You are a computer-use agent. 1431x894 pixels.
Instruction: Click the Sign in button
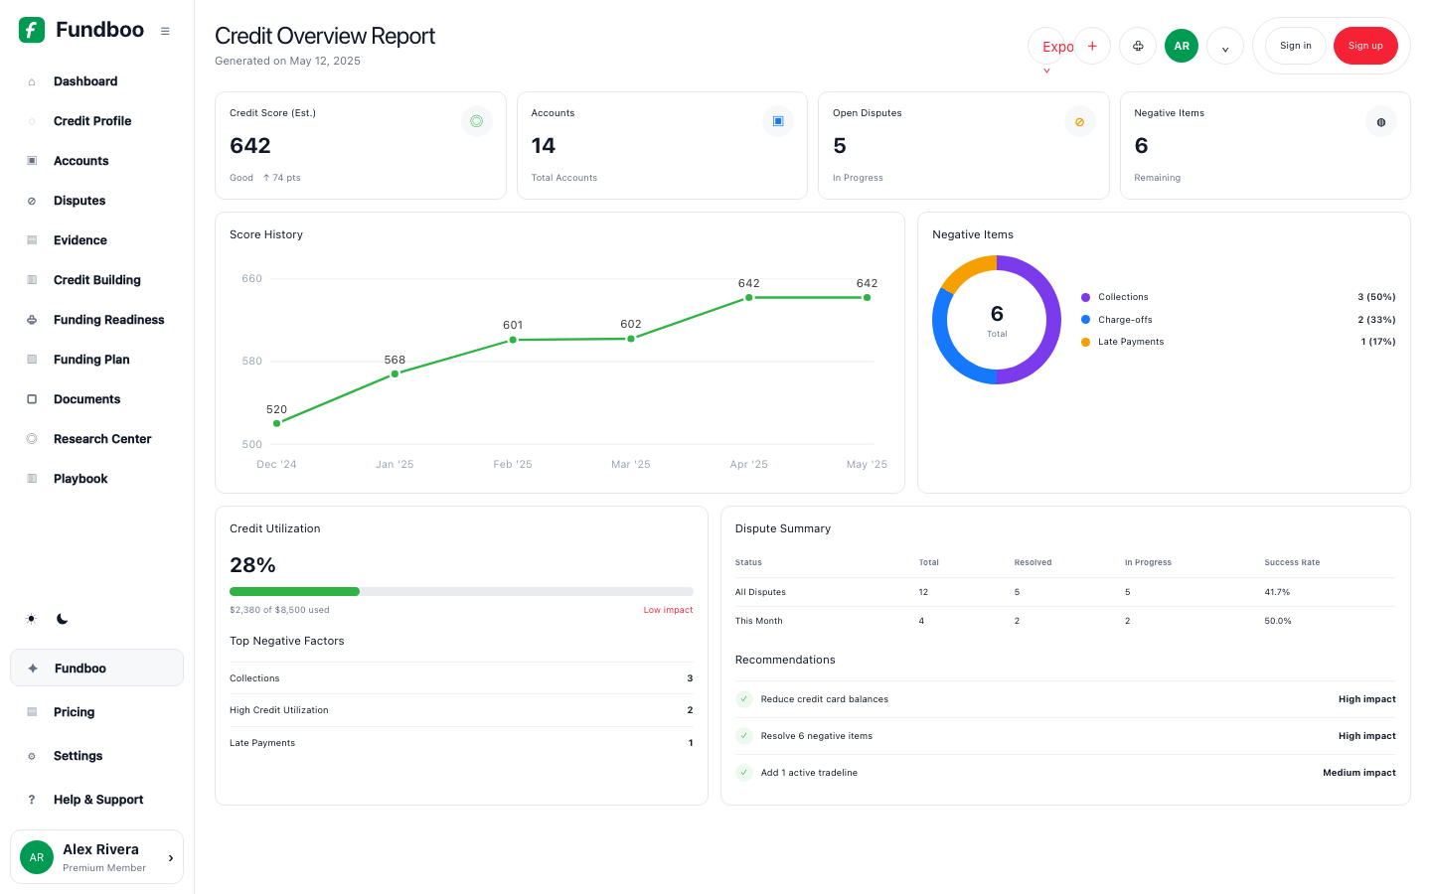click(1296, 46)
